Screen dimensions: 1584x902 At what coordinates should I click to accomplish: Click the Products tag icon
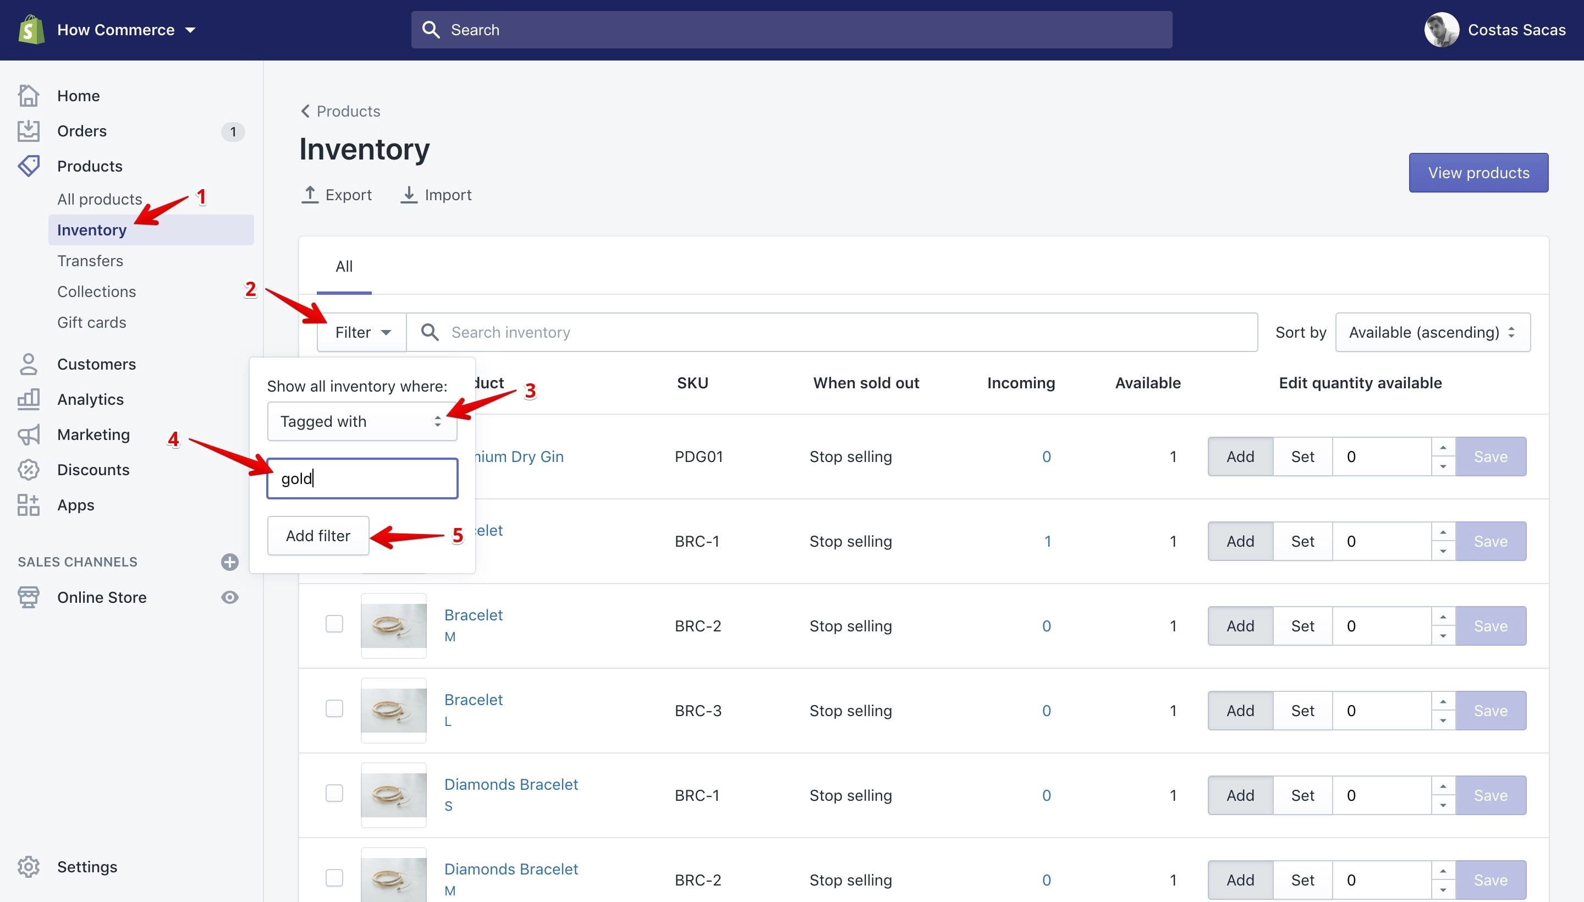tap(29, 166)
